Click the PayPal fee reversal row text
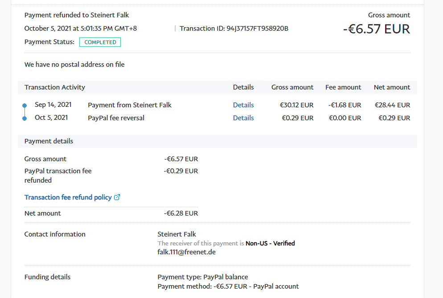Screen dimensions: 443x298 pos(116,118)
